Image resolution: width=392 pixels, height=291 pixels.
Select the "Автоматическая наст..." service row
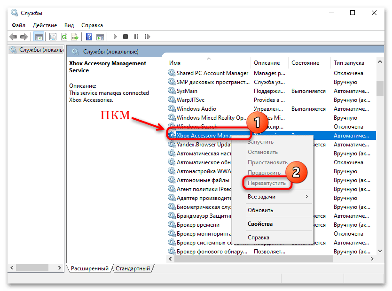272,153
